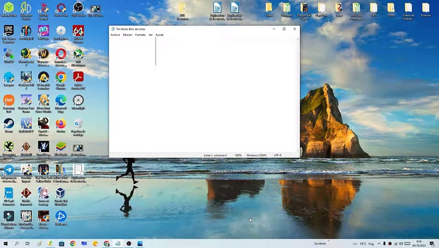
Task: Select the DOOM Eternal desktop shortcut
Action: tap(43, 10)
